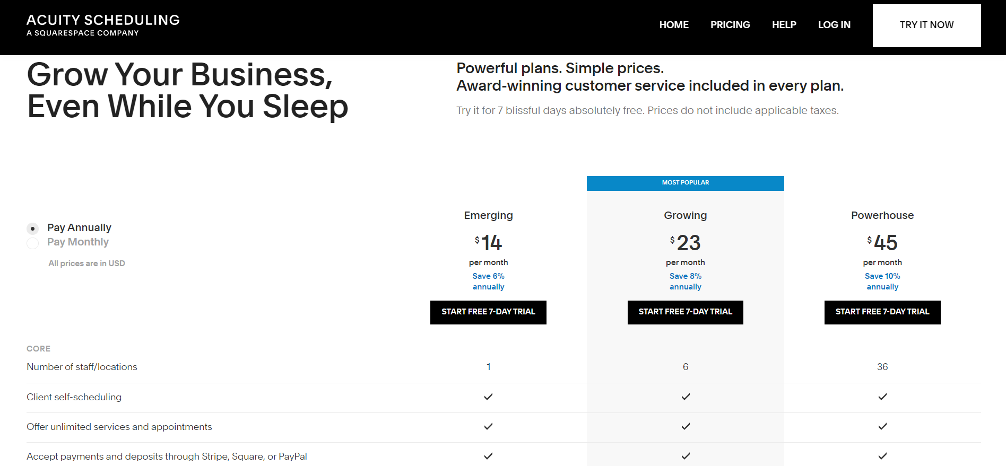
Task: Click Growing checkmark for Accept payments row
Action: point(686,456)
